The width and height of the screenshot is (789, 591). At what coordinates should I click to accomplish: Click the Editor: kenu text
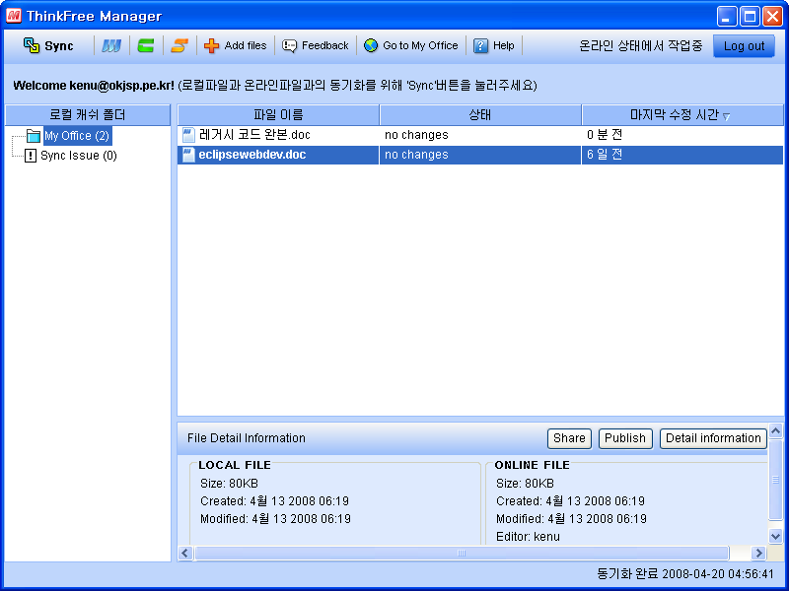(528, 537)
